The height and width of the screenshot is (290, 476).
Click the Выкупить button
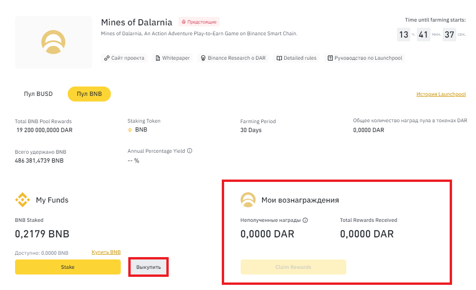[x=148, y=267]
